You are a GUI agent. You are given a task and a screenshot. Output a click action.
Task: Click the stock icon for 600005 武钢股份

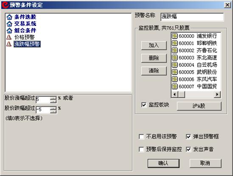[x=175, y=72]
